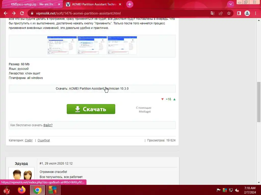Image resolution: width=261 pixels, height=195 pixels.
Task: Share this page via the share icon
Action: click(x=221, y=13)
